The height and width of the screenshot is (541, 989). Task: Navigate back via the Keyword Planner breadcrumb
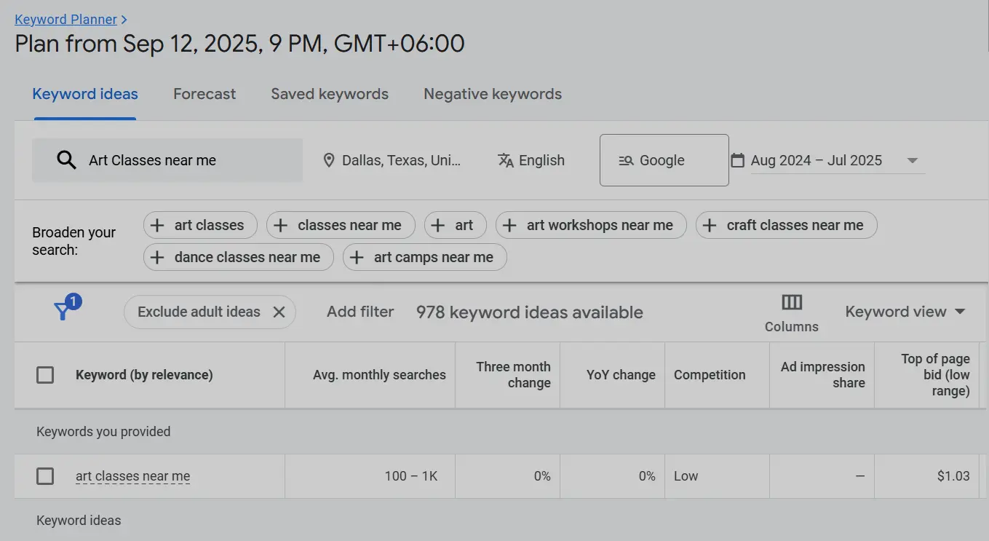click(x=65, y=19)
